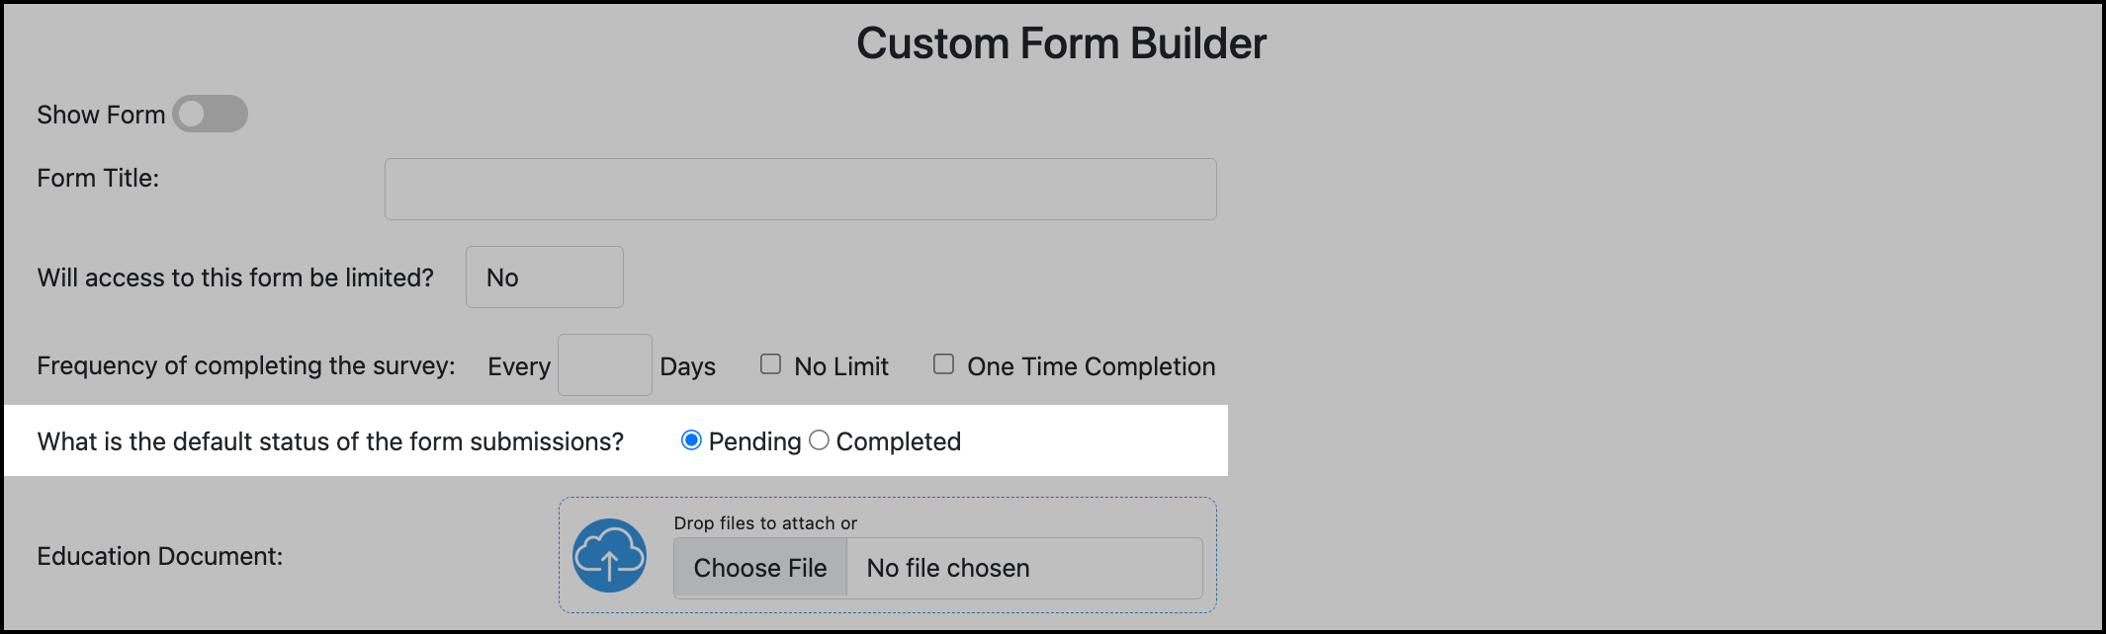Image resolution: width=2106 pixels, height=634 pixels.
Task: Click the form access limited question label
Action: tap(235, 277)
